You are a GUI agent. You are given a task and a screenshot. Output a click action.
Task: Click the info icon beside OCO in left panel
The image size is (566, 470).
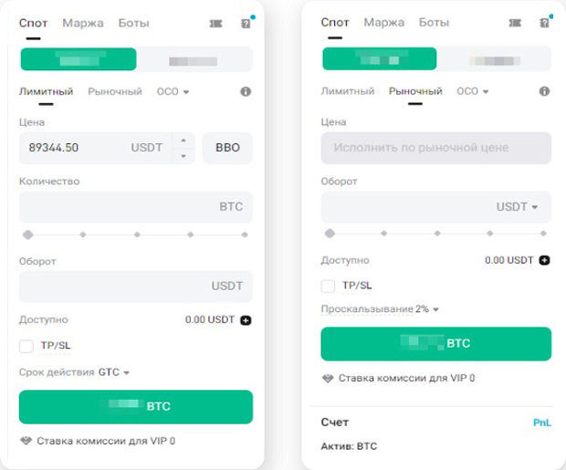246,92
